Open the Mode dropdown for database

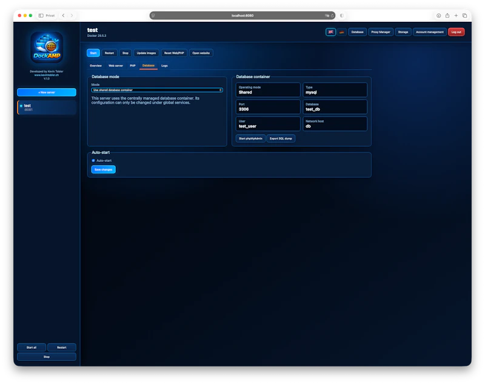pyautogui.click(x=157, y=90)
